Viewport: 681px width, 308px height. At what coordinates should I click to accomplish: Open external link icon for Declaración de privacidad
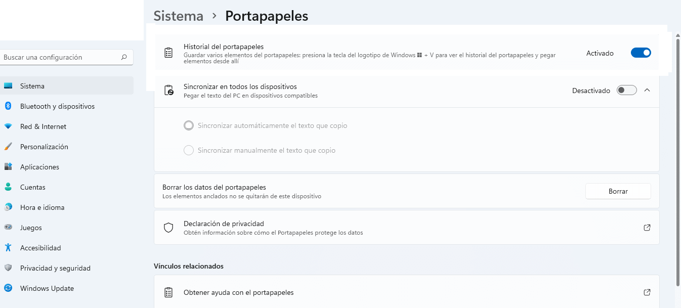[x=647, y=228]
